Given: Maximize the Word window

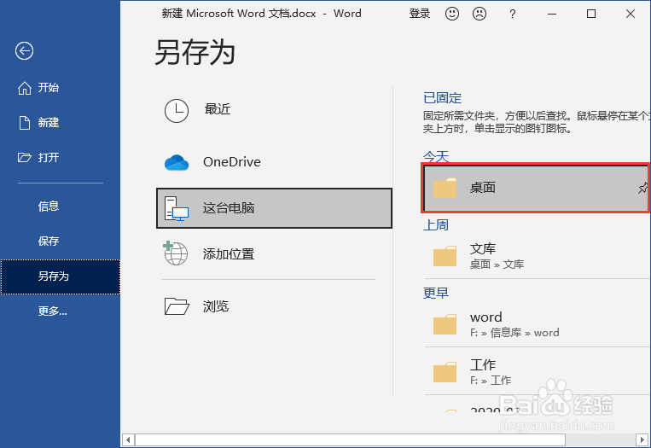Looking at the screenshot, I should tap(591, 14).
